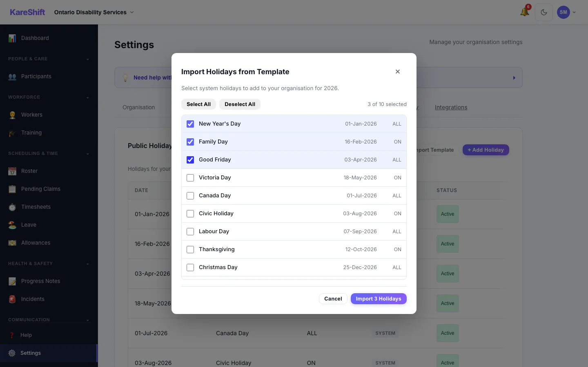Switch to the Organisation tab
The height and width of the screenshot is (367, 588).
pyautogui.click(x=139, y=107)
